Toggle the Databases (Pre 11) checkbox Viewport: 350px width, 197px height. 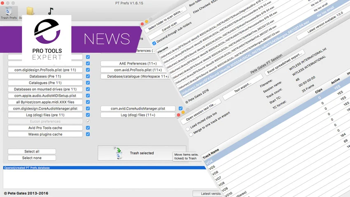pos(88,76)
